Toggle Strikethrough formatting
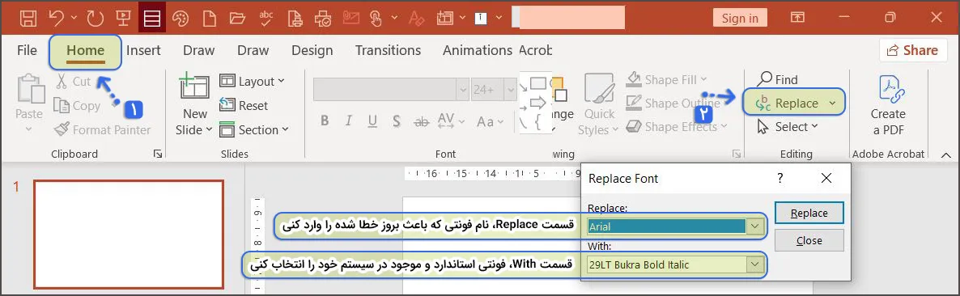Viewport: 960px width, 296px height. [421, 121]
